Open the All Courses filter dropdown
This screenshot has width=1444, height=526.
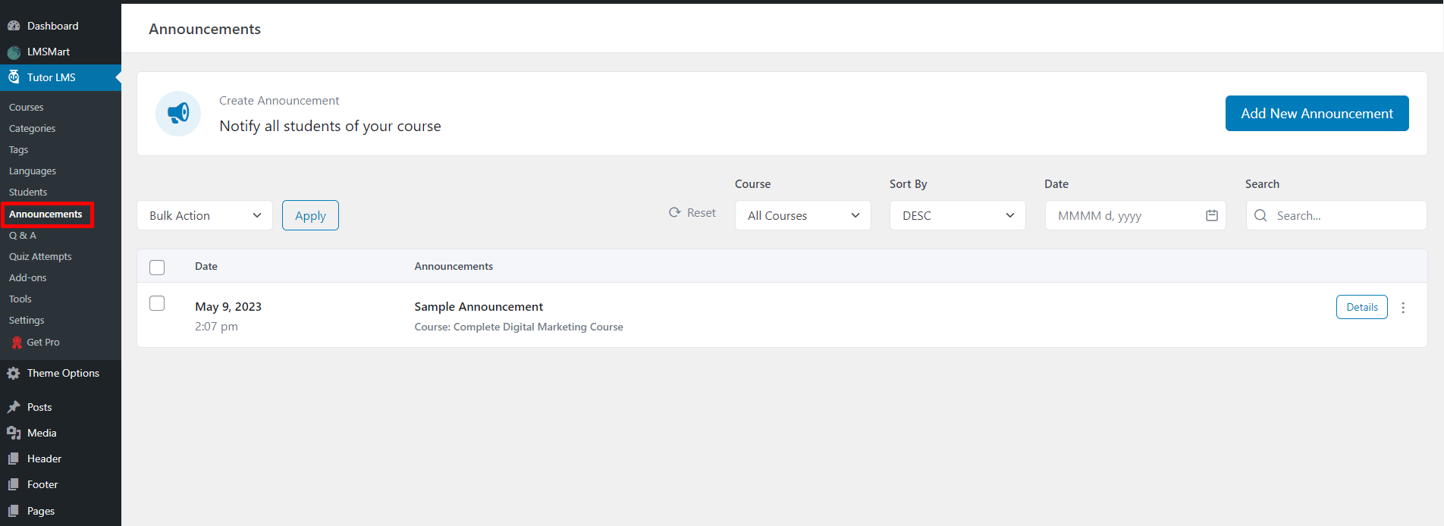pyautogui.click(x=802, y=216)
